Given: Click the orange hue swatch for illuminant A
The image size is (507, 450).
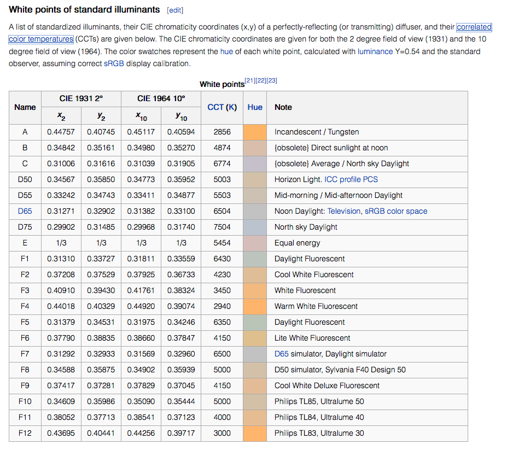Looking at the screenshot, I should tap(255, 132).
